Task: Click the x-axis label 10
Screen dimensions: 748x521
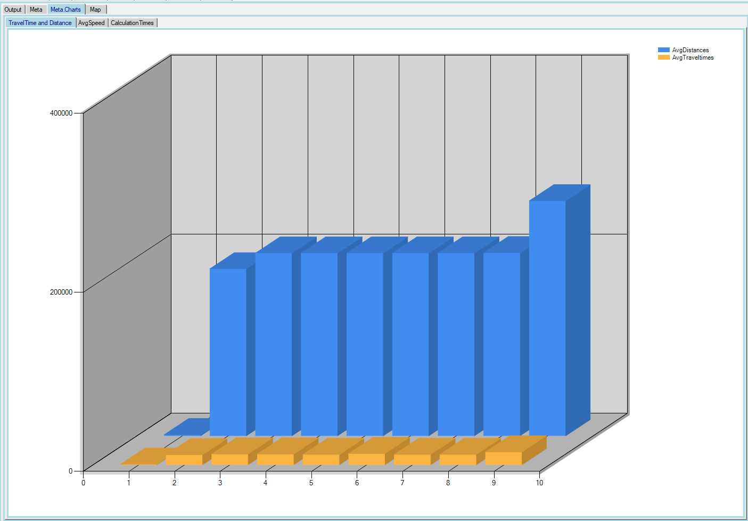Action: tap(539, 483)
